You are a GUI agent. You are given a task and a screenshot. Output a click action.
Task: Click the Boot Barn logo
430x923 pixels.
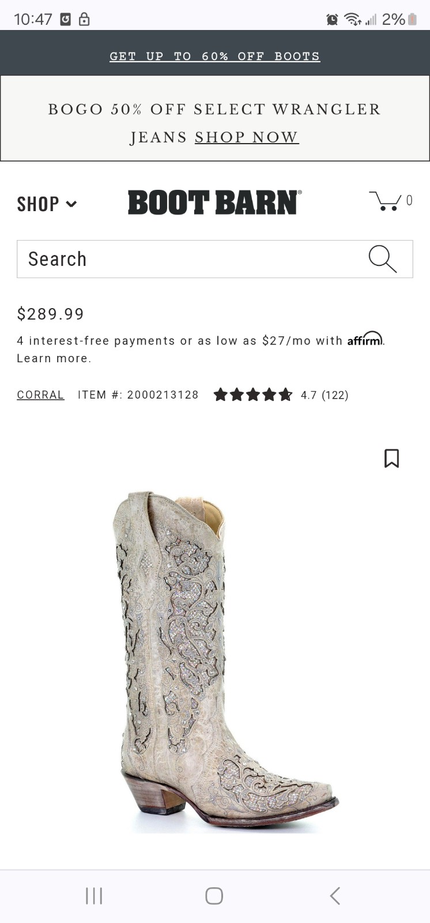point(214,202)
